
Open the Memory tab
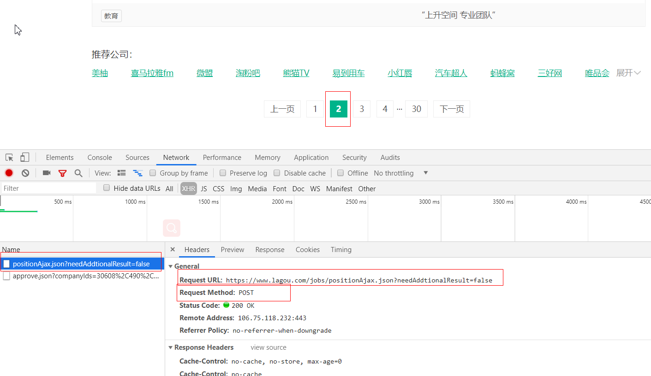[x=268, y=158]
